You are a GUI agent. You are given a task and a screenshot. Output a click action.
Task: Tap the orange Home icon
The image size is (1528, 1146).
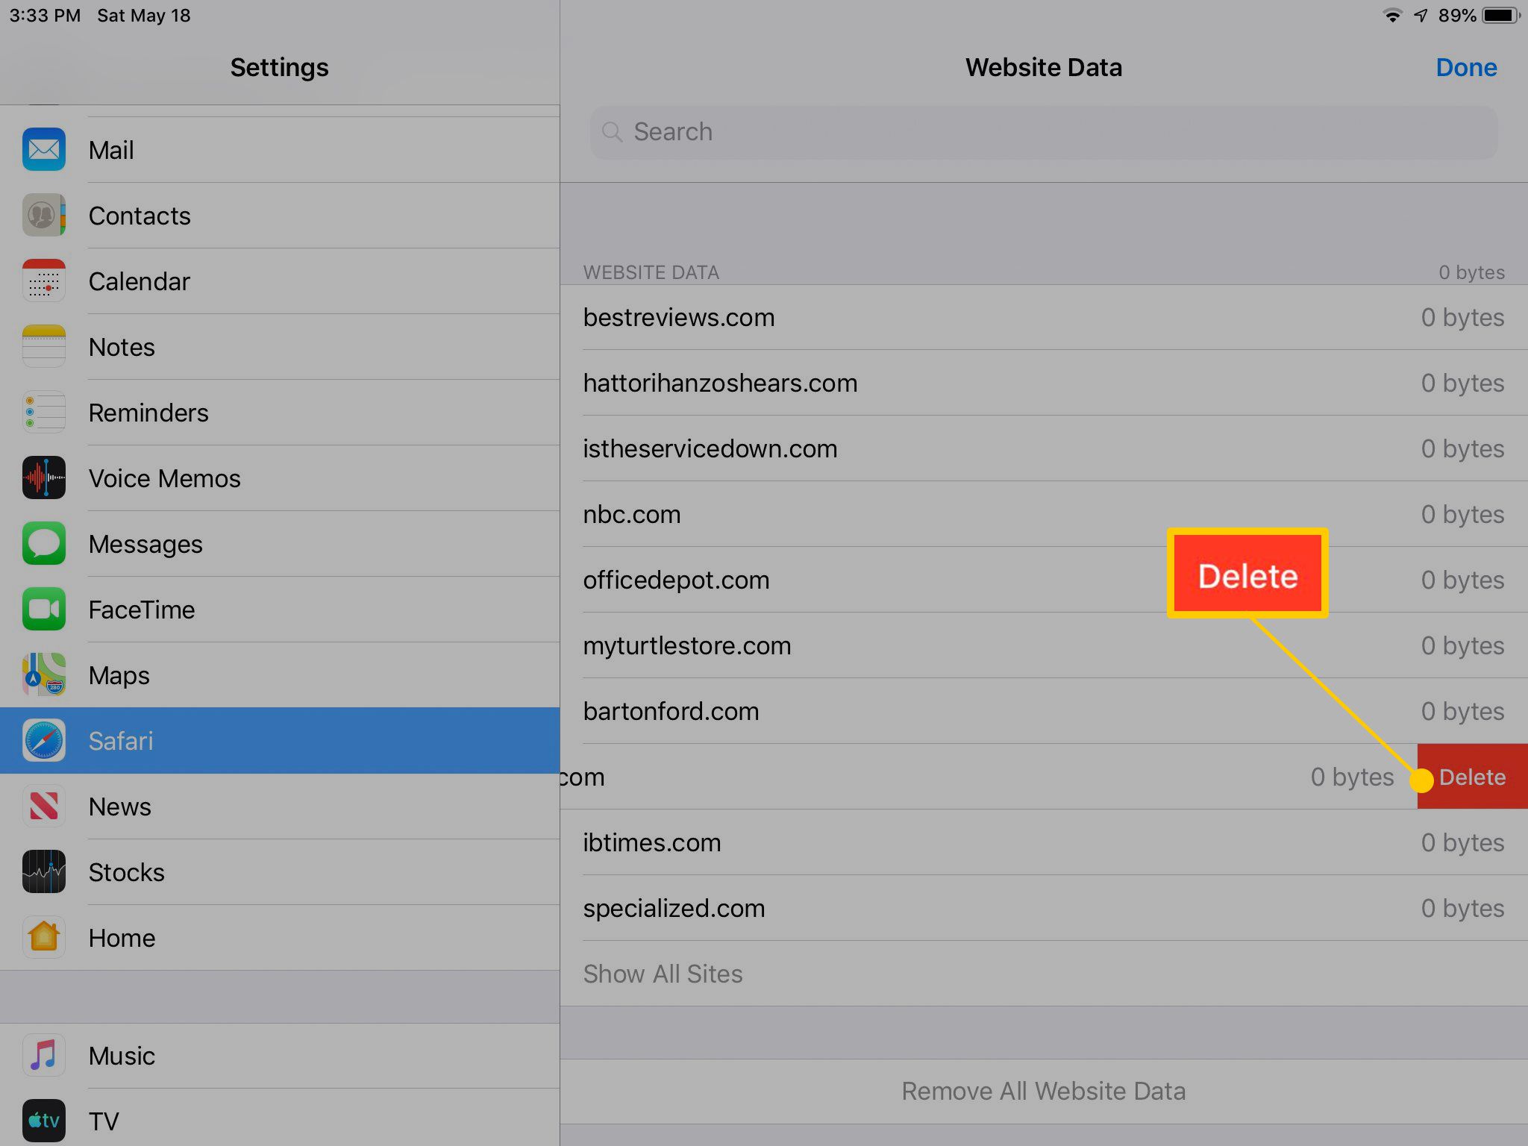[44, 938]
